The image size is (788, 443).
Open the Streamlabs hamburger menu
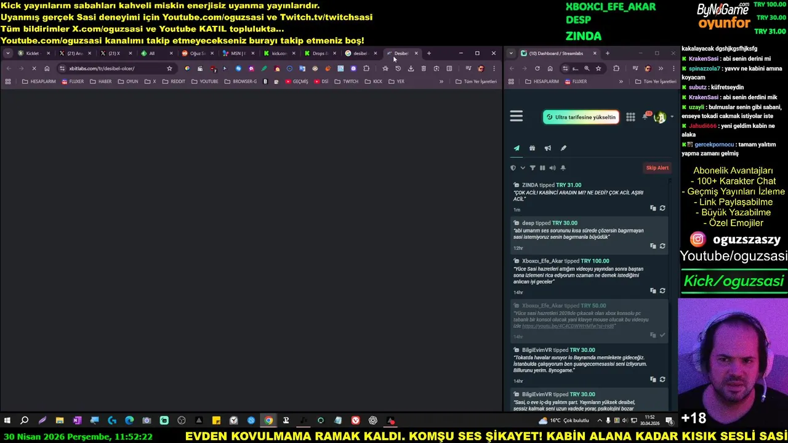coord(516,116)
